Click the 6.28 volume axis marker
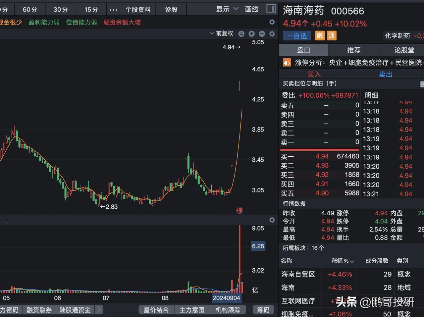This screenshot has height=317, width=424. tap(258, 246)
